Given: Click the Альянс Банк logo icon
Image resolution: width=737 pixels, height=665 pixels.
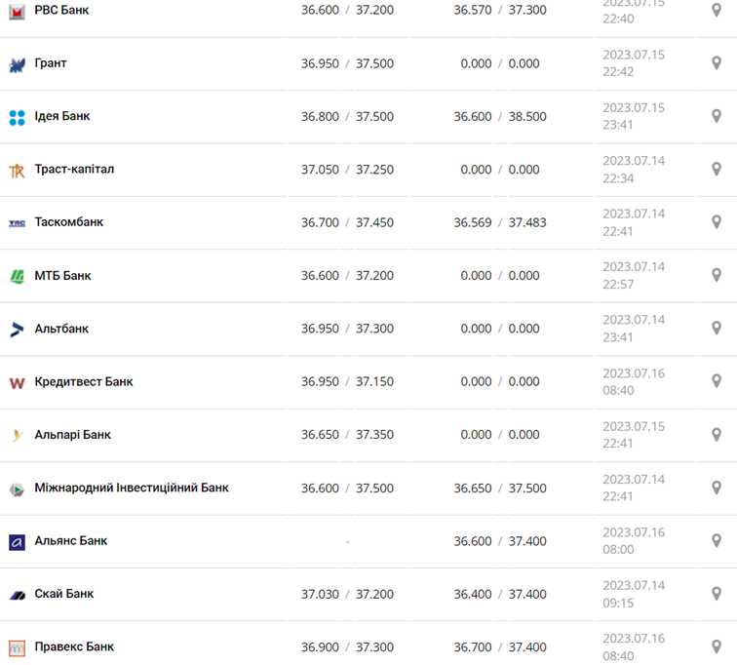Looking at the screenshot, I should pos(17,542).
